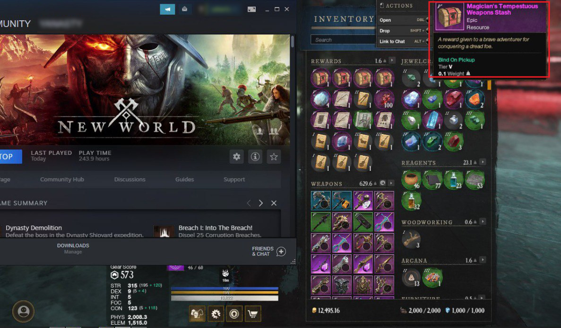Image resolution: width=561 pixels, height=328 pixels.
Task: Open Downloads Manage link
Action: (x=73, y=252)
